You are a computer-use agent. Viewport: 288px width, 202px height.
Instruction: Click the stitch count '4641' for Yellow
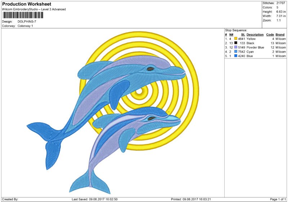(242, 39)
